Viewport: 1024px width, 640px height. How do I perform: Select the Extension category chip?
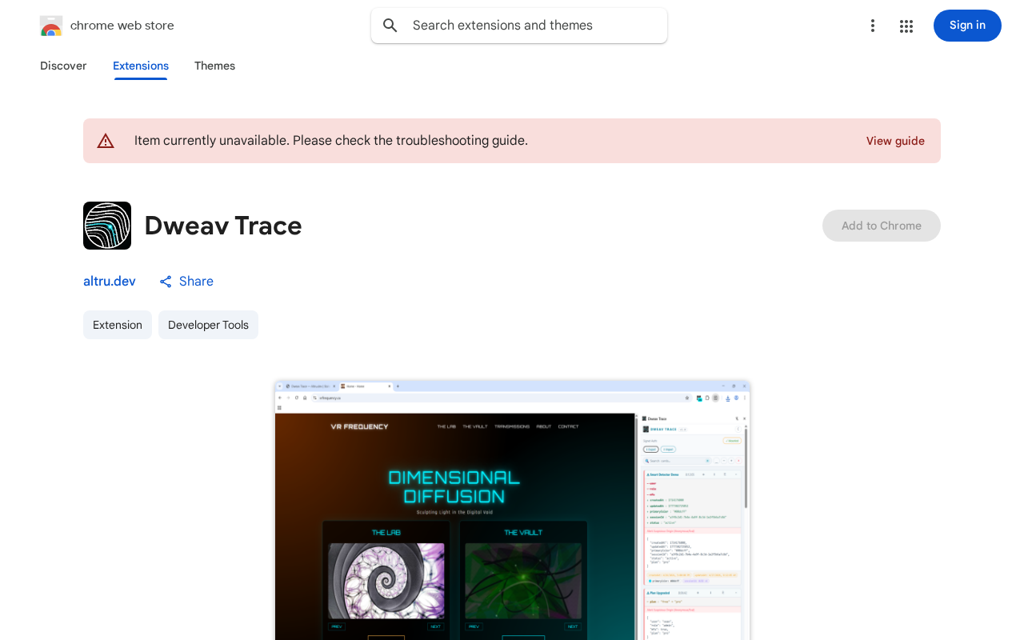point(118,325)
